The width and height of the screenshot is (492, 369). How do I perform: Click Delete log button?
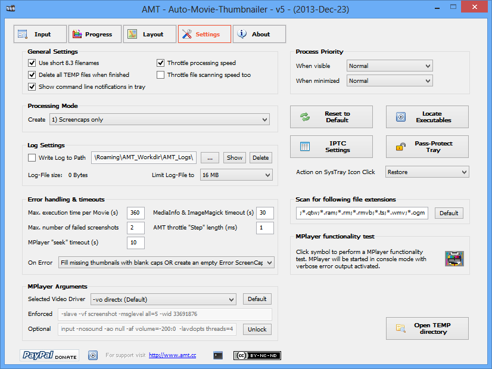pyautogui.click(x=261, y=157)
